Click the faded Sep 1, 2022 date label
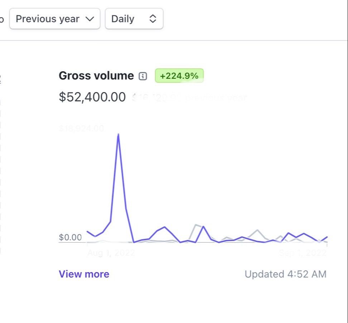The image size is (348, 323). pyautogui.click(x=303, y=253)
